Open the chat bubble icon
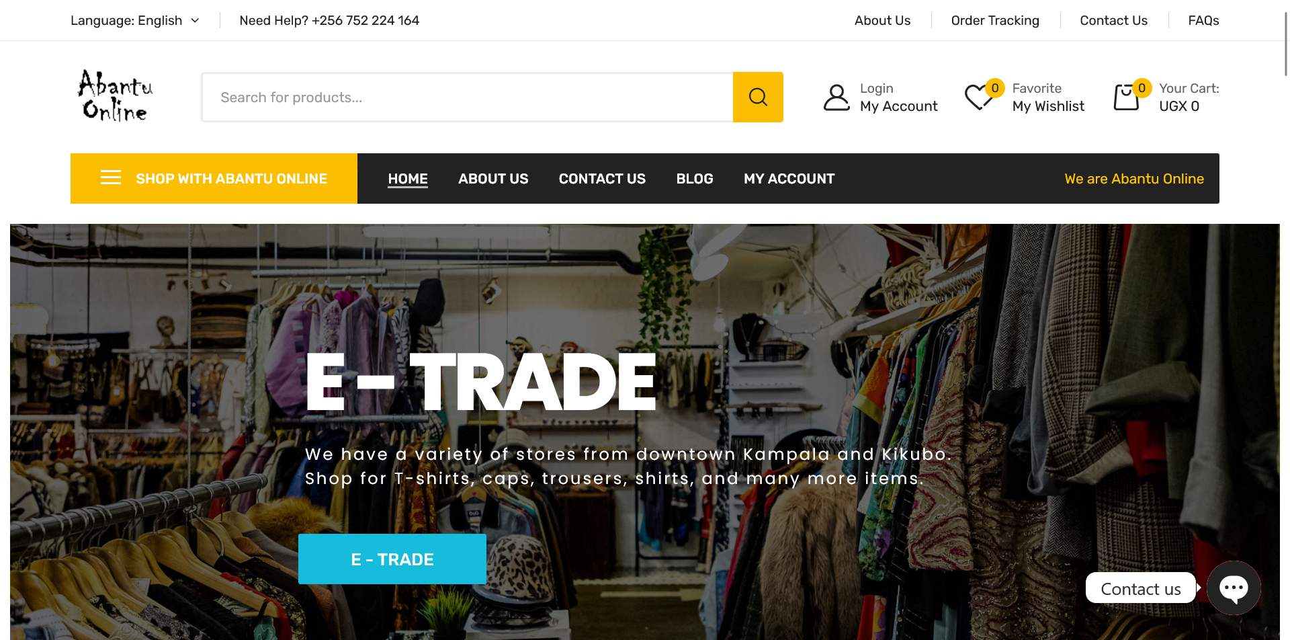Screen dimensions: 1290x640 coord(1234,588)
